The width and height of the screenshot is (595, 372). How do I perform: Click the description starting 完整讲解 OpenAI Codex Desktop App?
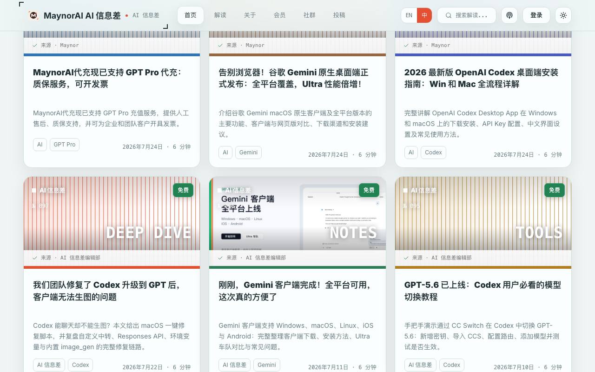pos(482,124)
